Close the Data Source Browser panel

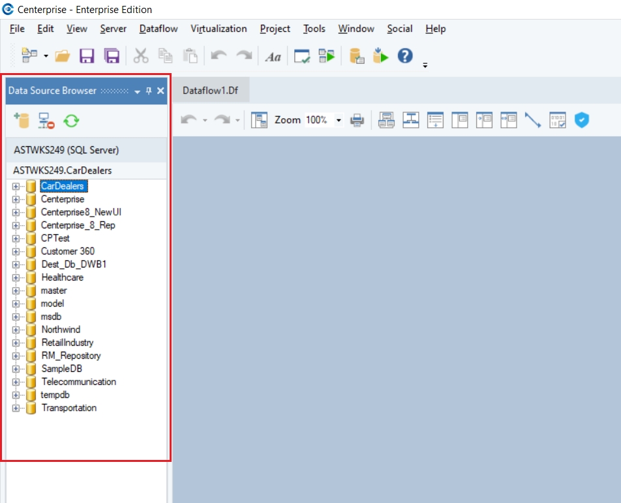[160, 91]
